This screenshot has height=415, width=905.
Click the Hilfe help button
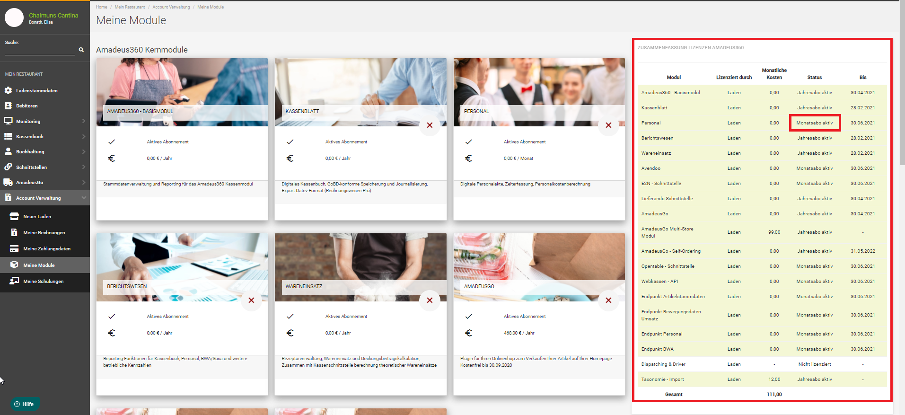(24, 404)
